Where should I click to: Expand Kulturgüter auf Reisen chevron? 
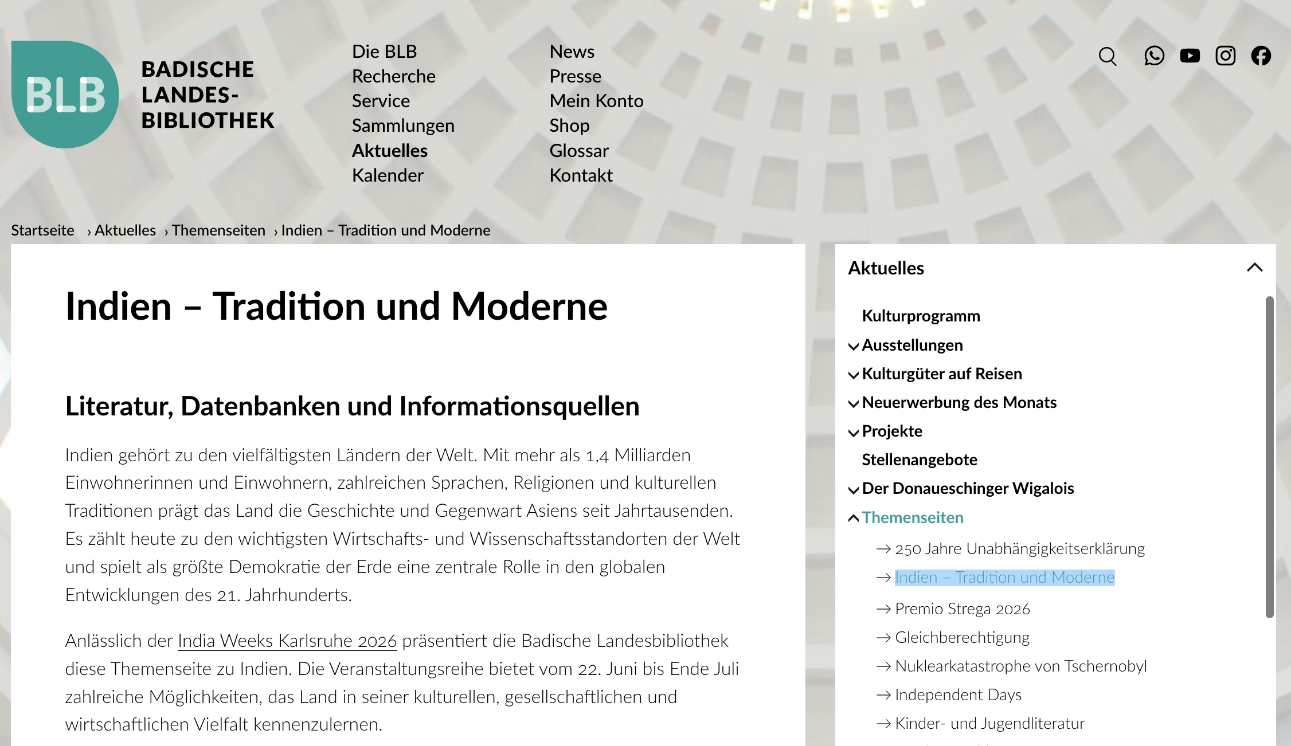pos(854,375)
